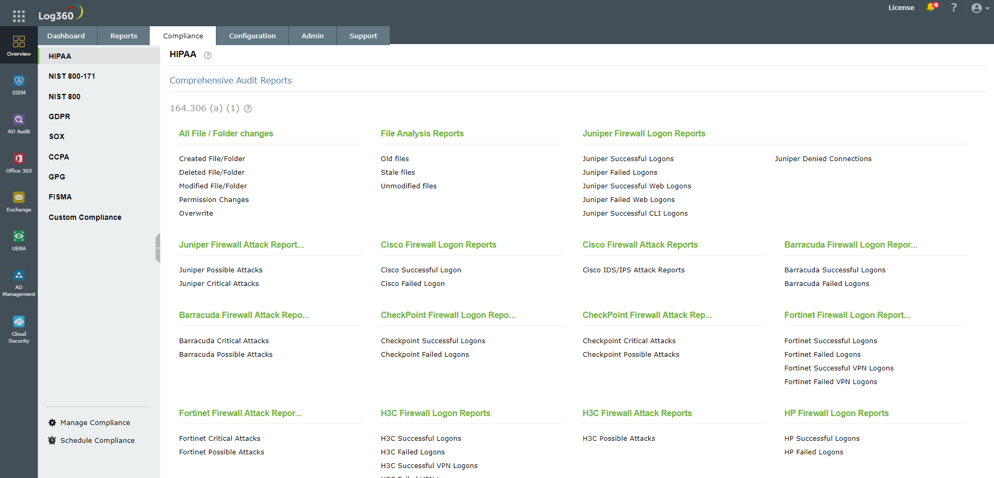Open Checkpoint Critical Attacks report
This screenshot has width=994, height=478.
pos(629,341)
